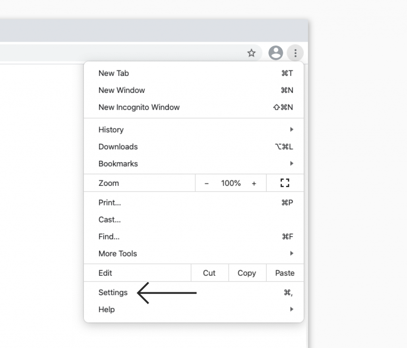Image resolution: width=407 pixels, height=348 pixels.
Task: Select New Tab from the menu
Action: coord(114,73)
